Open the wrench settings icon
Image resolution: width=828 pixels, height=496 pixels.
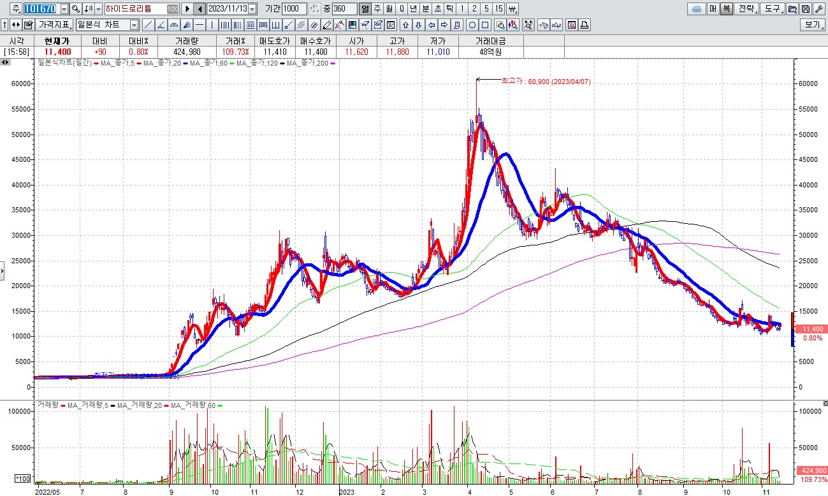(819, 9)
